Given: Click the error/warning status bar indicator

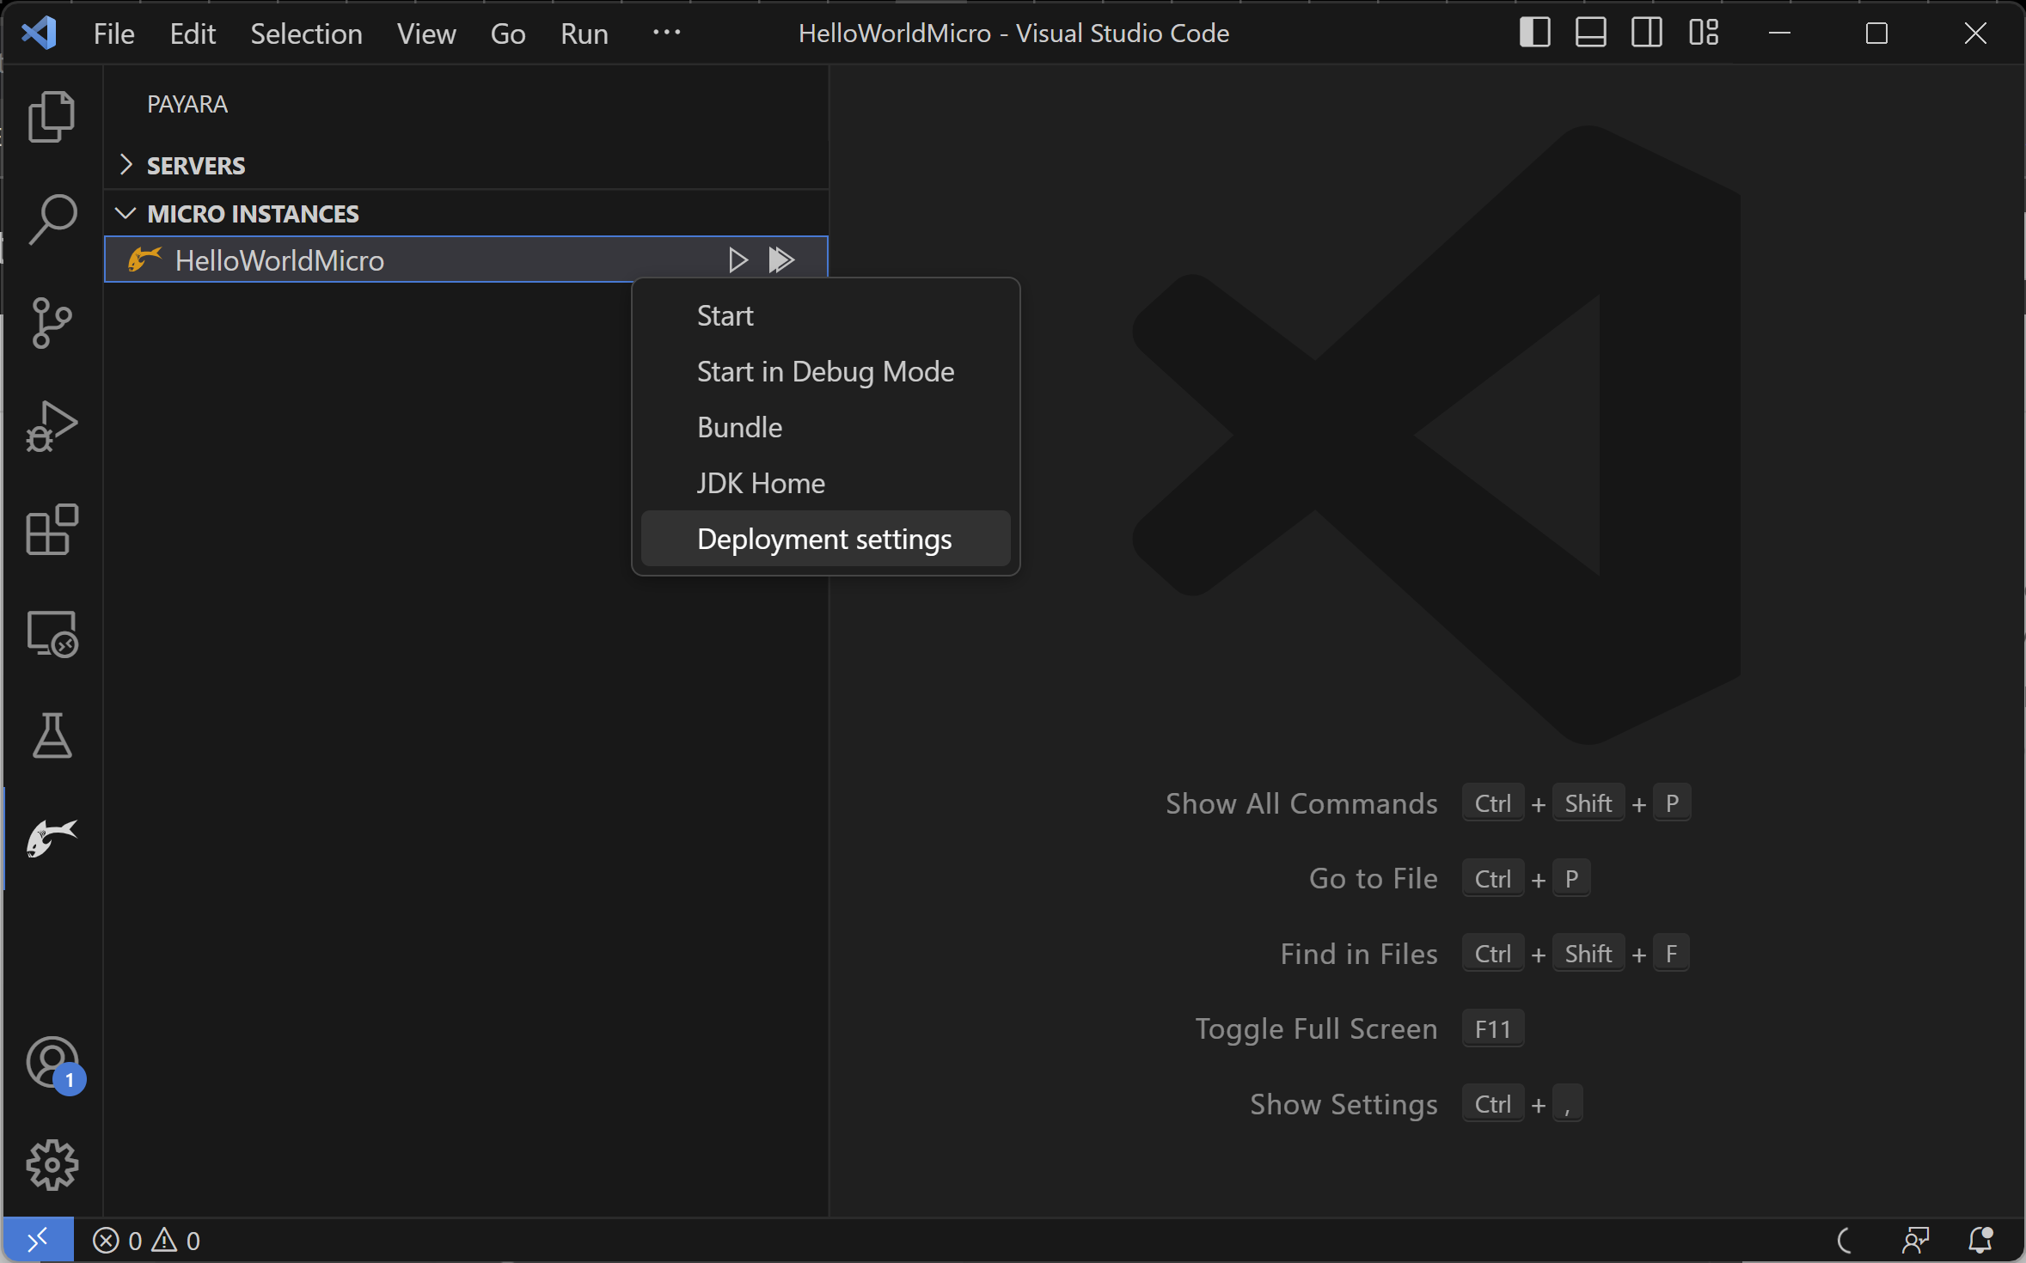Looking at the screenshot, I should 145,1240.
